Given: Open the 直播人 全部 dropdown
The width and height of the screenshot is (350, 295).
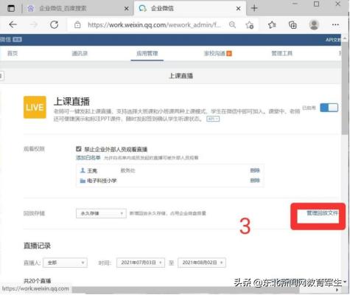Looking at the screenshot, I should (65, 263).
